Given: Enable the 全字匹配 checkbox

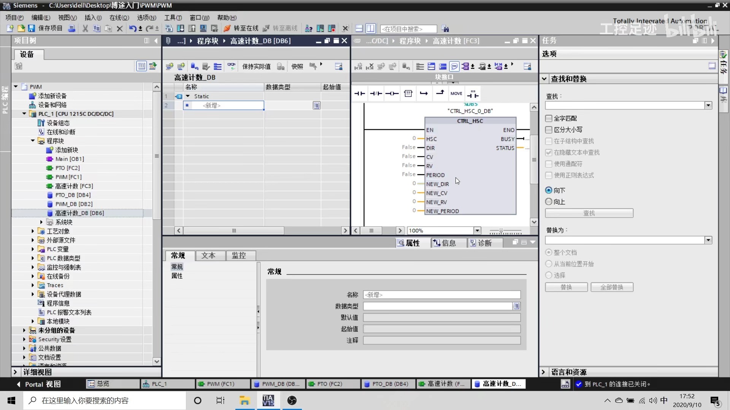Looking at the screenshot, I should (549, 118).
